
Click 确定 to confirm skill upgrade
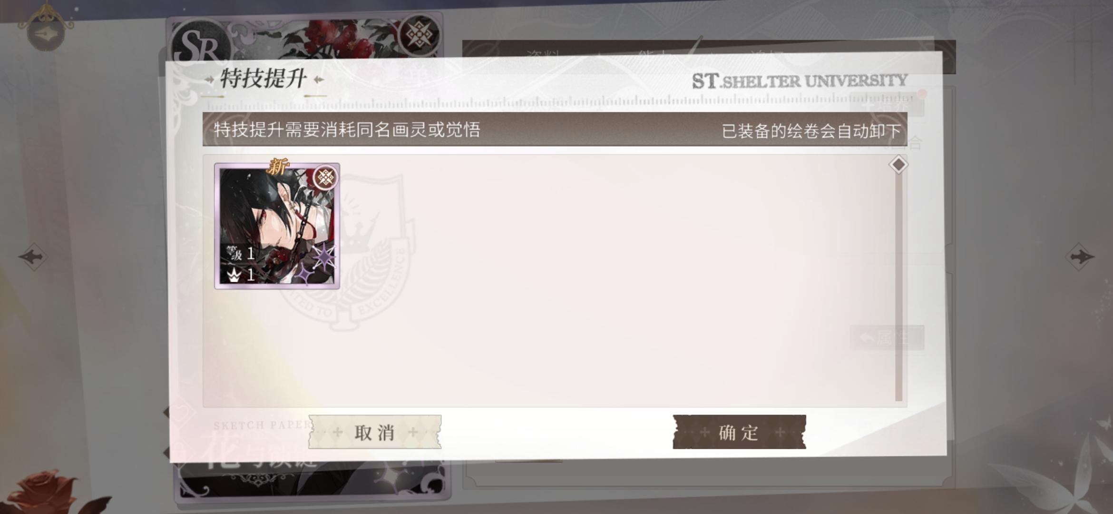pyautogui.click(x=739, y=432)
